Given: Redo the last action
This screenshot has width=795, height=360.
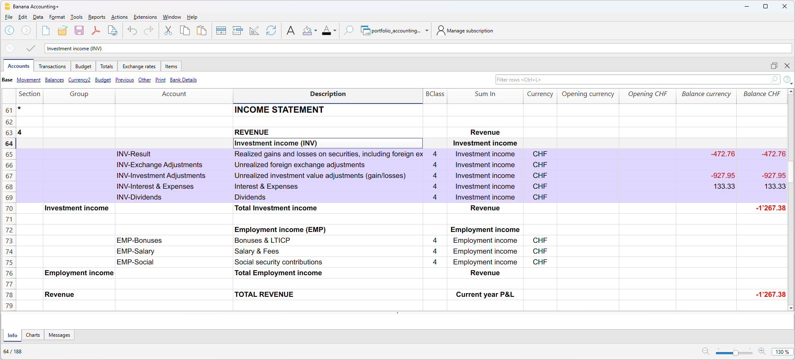Looking at the screenshot, I should 149,30.
